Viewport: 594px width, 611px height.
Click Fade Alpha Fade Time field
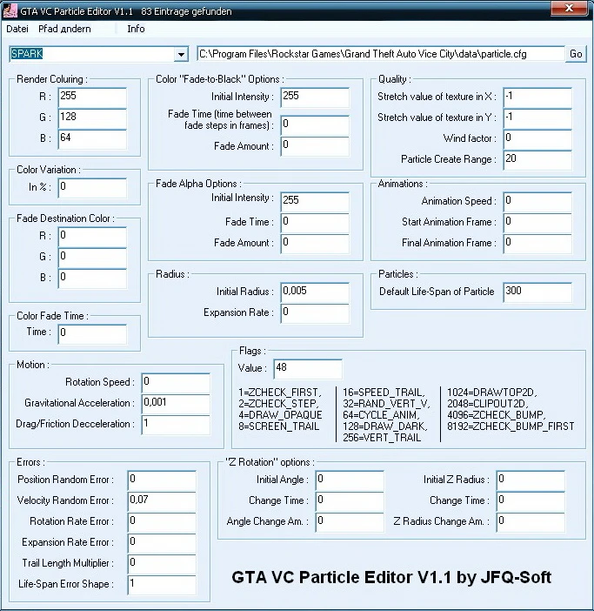click(x=315, y=223)
